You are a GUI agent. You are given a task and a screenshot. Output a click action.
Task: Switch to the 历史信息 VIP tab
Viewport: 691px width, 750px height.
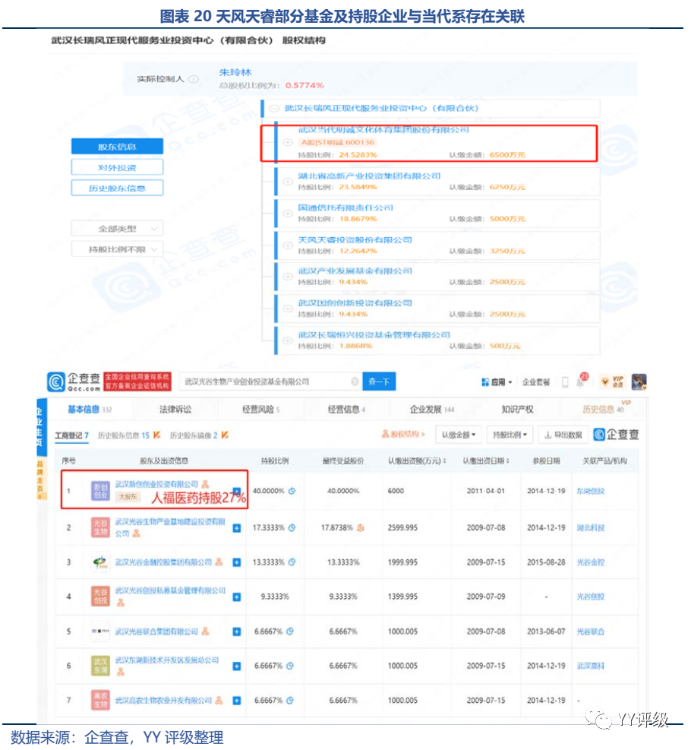[604, 409]
